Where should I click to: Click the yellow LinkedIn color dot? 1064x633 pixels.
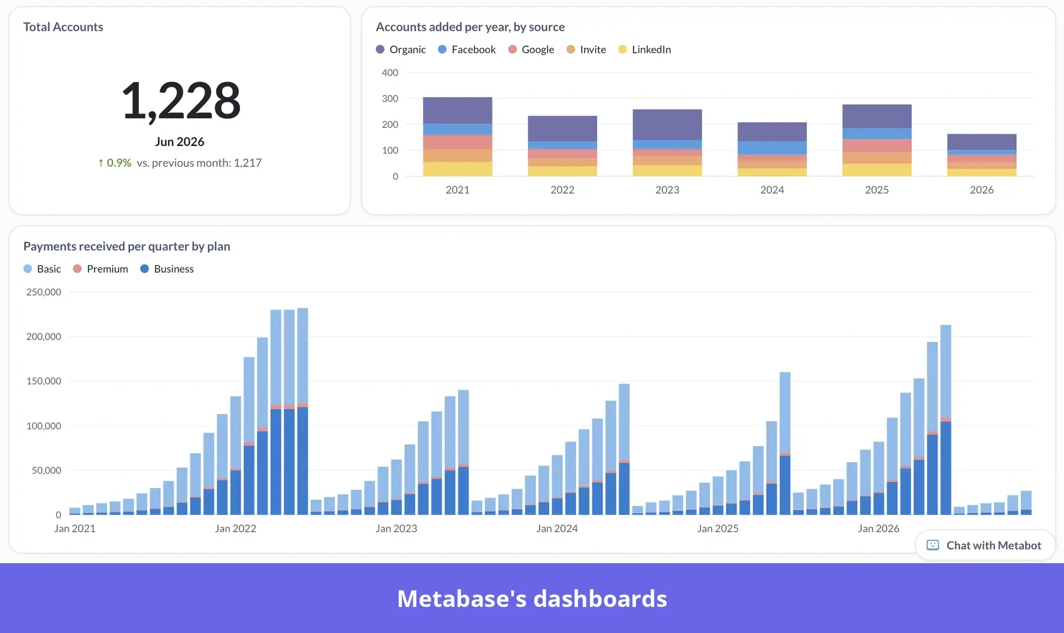[622, 50]
